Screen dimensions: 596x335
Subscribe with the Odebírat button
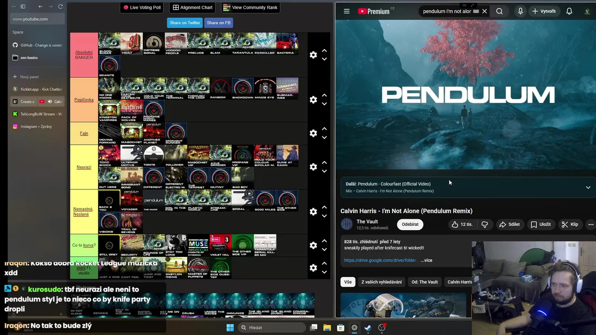coord(410,224)
